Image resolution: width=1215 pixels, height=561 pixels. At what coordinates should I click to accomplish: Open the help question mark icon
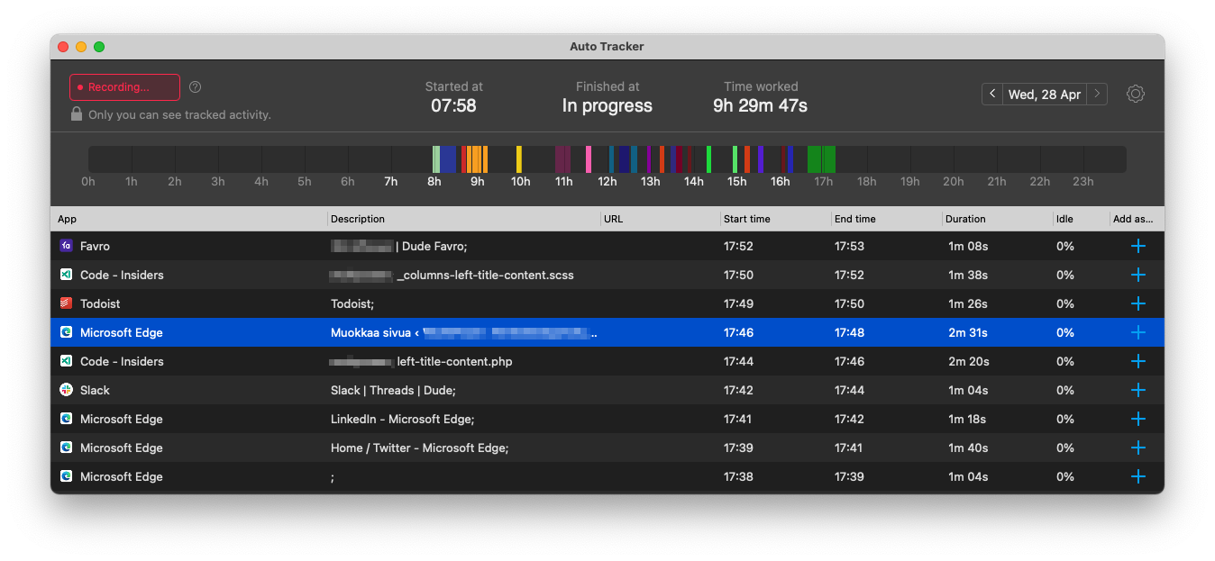click(196, 87)
